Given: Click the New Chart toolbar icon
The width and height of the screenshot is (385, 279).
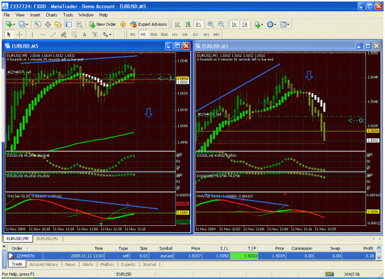Looking at the screenshot, I should click(x=9, y=24).
